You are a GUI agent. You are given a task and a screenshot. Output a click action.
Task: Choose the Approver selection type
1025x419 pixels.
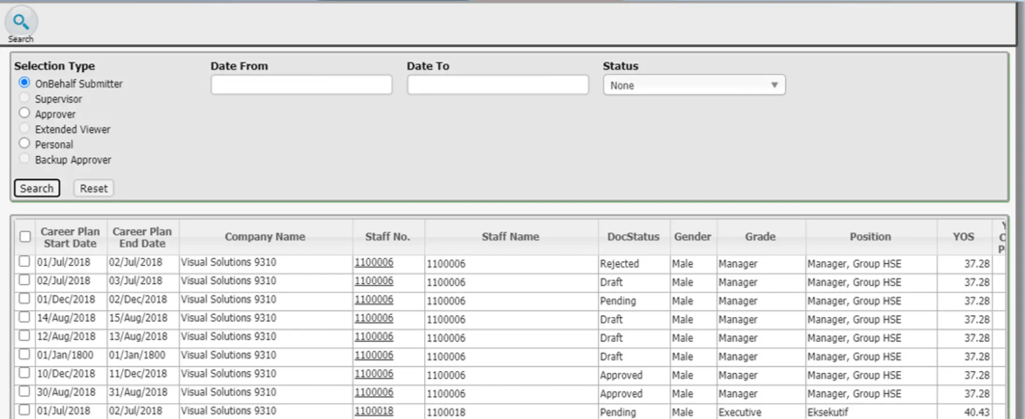pyautogui.click(x=24, y=113)
